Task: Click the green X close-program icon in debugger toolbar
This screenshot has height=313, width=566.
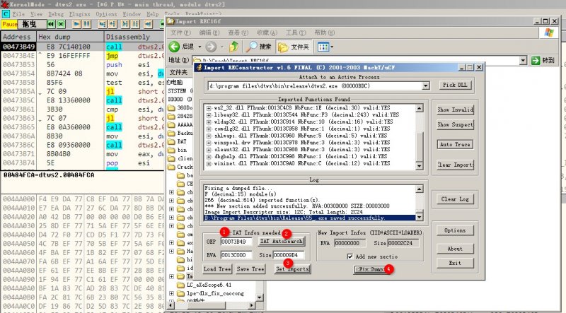Action: coord(62,24)
